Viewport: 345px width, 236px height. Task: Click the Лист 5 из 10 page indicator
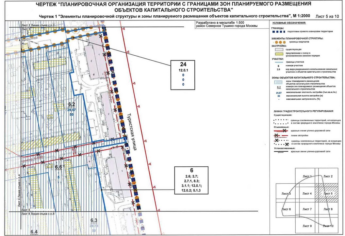[x=327, y=16]
